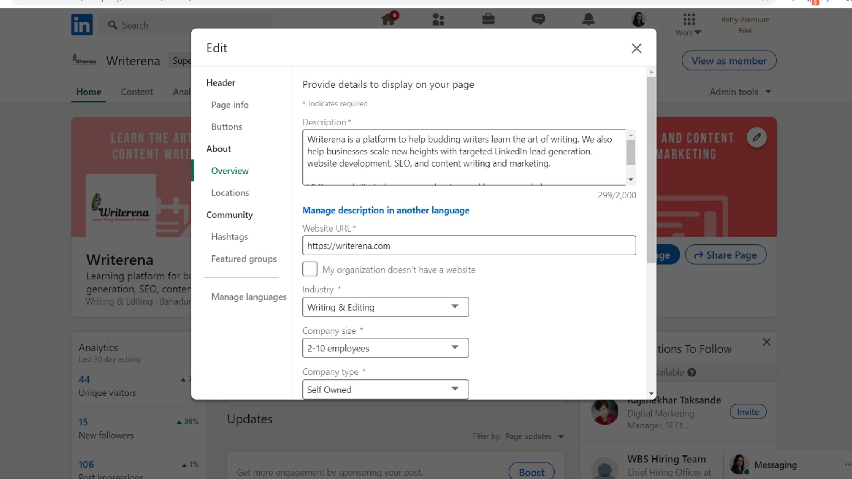
Task: Click Rajshekhar Taksande's profile photo
Action: pos(605,412)
